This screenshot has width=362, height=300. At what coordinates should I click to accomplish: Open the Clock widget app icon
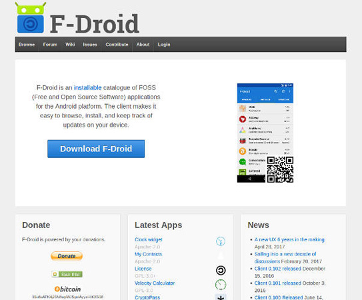pos(221,241)
